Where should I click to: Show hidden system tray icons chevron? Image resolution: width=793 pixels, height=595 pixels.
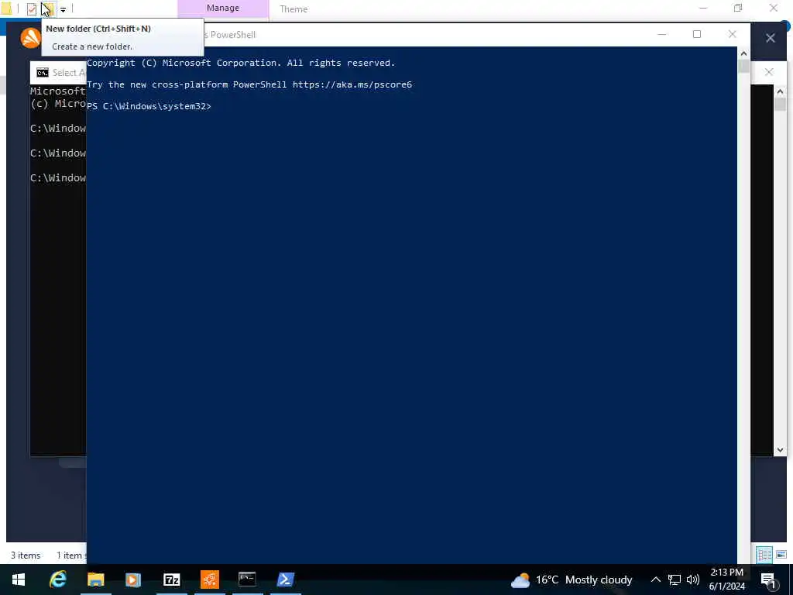pyautogui.click(x=655, y=580)
